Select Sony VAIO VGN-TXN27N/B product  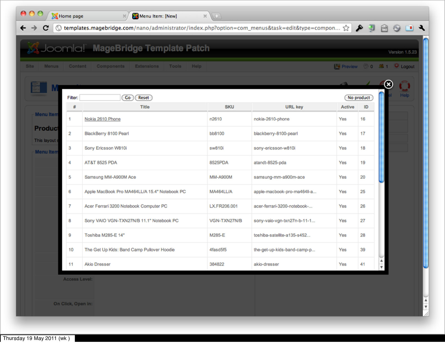[132, 220]
